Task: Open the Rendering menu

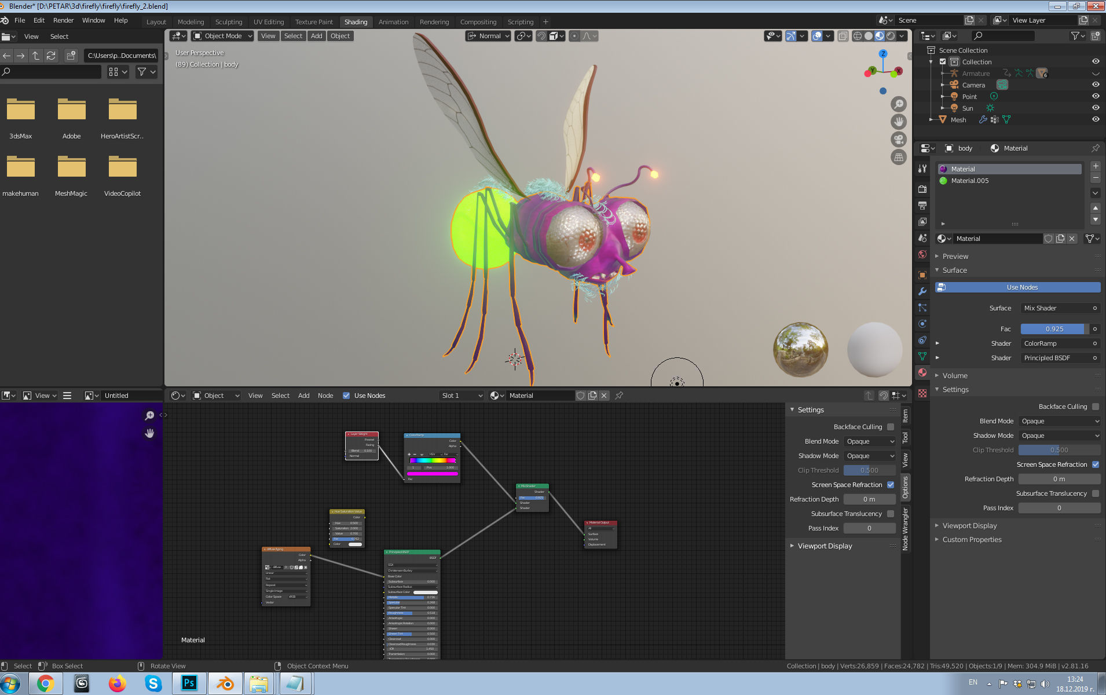Action: click(x=434, y=22)
